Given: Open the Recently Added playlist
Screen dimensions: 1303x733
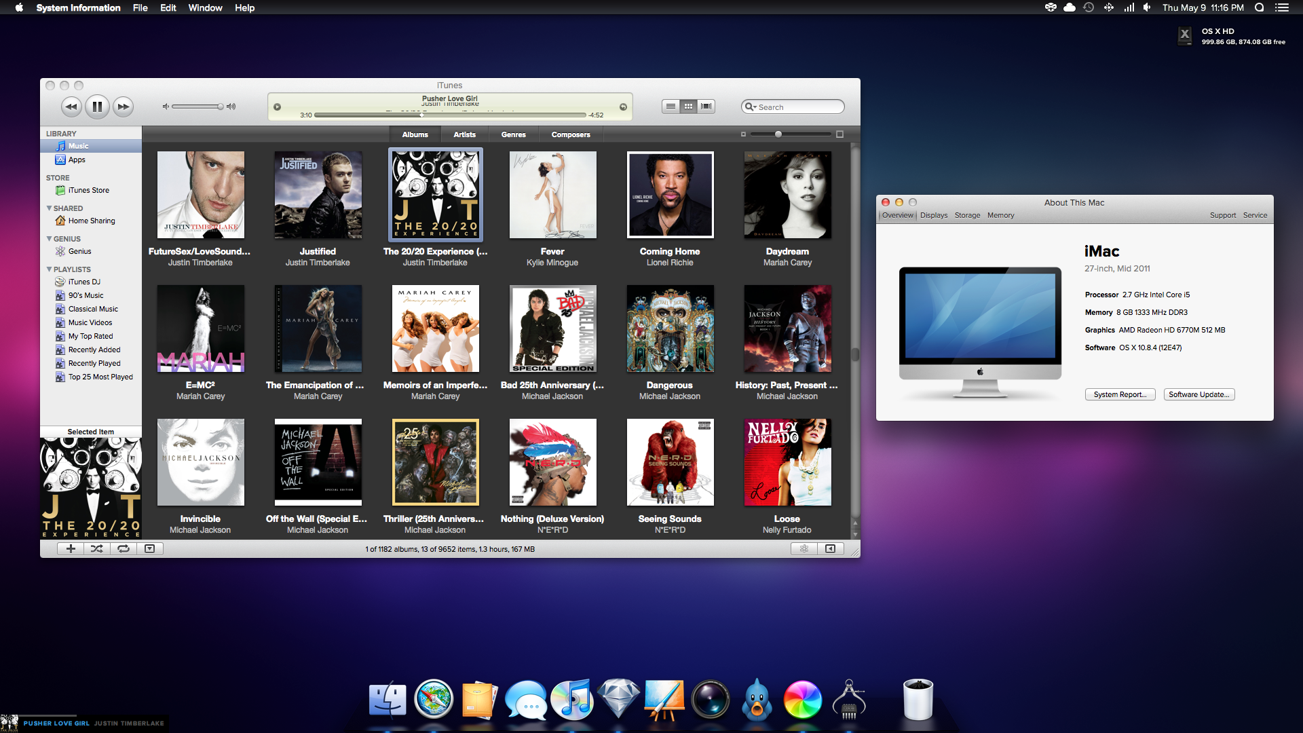Looking at the screenshot, I should pos(91,350).
